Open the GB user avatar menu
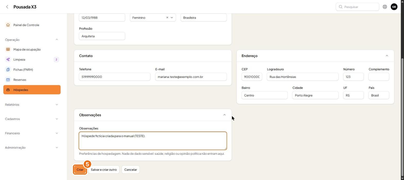 [x=394, y=7]
